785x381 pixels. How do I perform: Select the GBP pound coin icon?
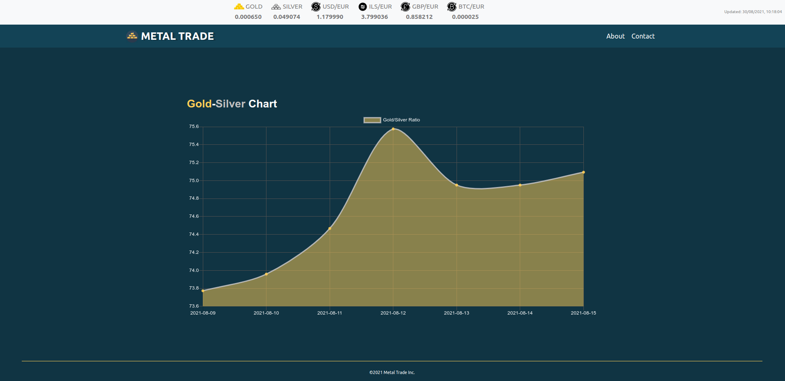tap(405, 7)
